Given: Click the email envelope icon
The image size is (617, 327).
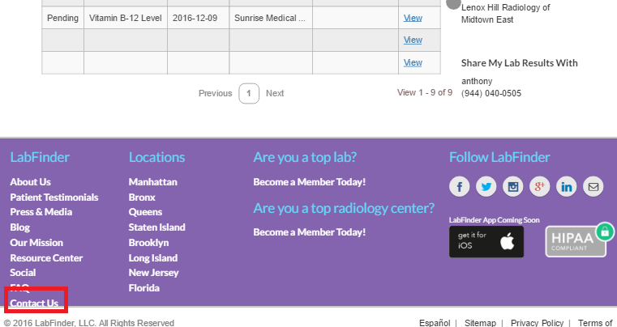Looking at the screenshot, I should point(593,187).
